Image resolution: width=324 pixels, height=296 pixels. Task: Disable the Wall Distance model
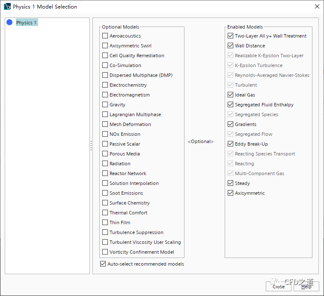tap(230, 46)
